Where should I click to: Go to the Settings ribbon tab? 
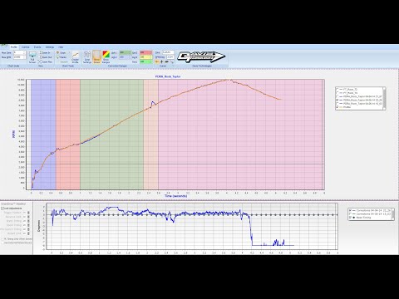(x=50, y=47)
